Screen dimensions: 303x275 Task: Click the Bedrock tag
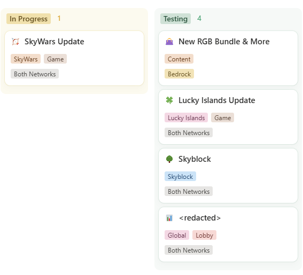point(179,74)
